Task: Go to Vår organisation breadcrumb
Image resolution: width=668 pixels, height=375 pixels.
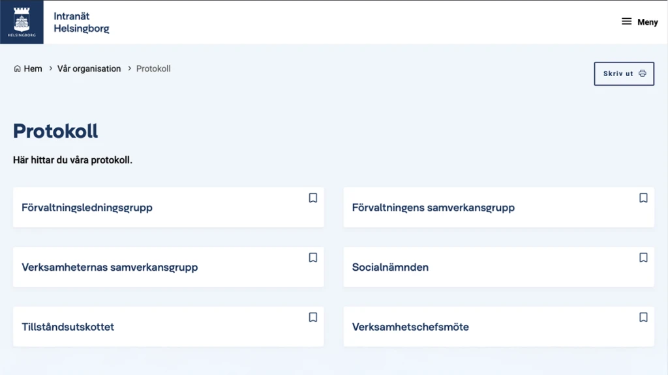Action: (89, 68)
